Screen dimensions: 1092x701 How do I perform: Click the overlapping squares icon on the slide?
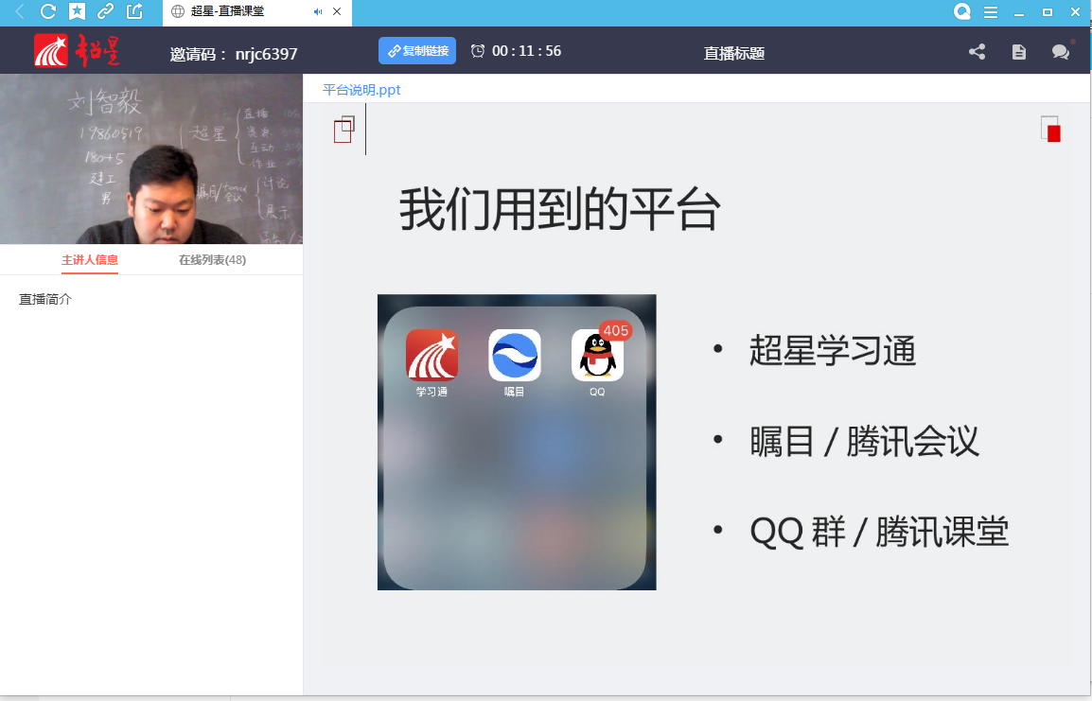tap(344, 130)
